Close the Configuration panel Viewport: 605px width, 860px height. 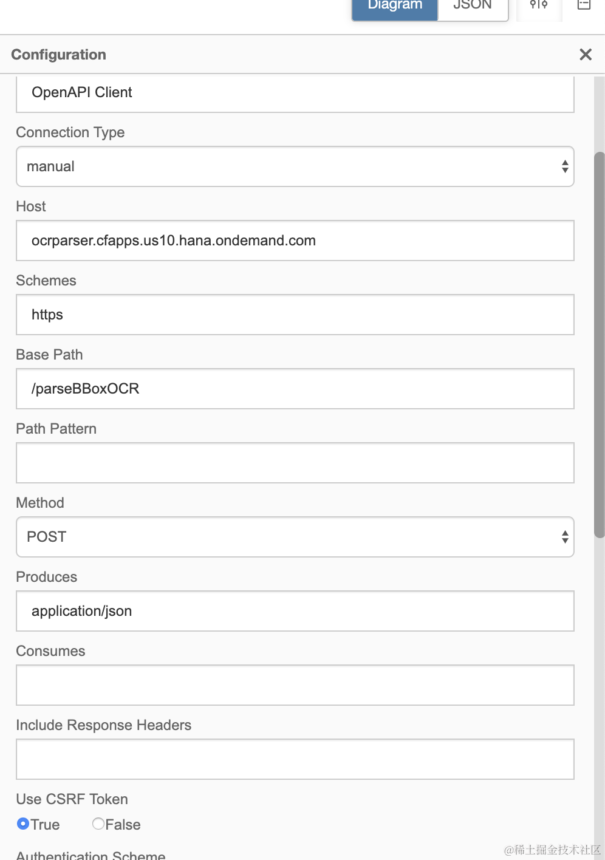[x=586, y=55]
